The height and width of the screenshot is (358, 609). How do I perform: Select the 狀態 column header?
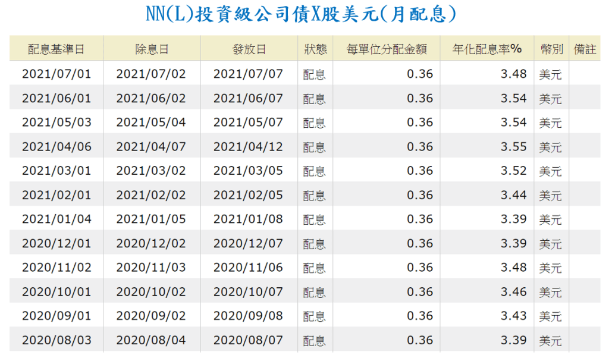pos(315,49)
